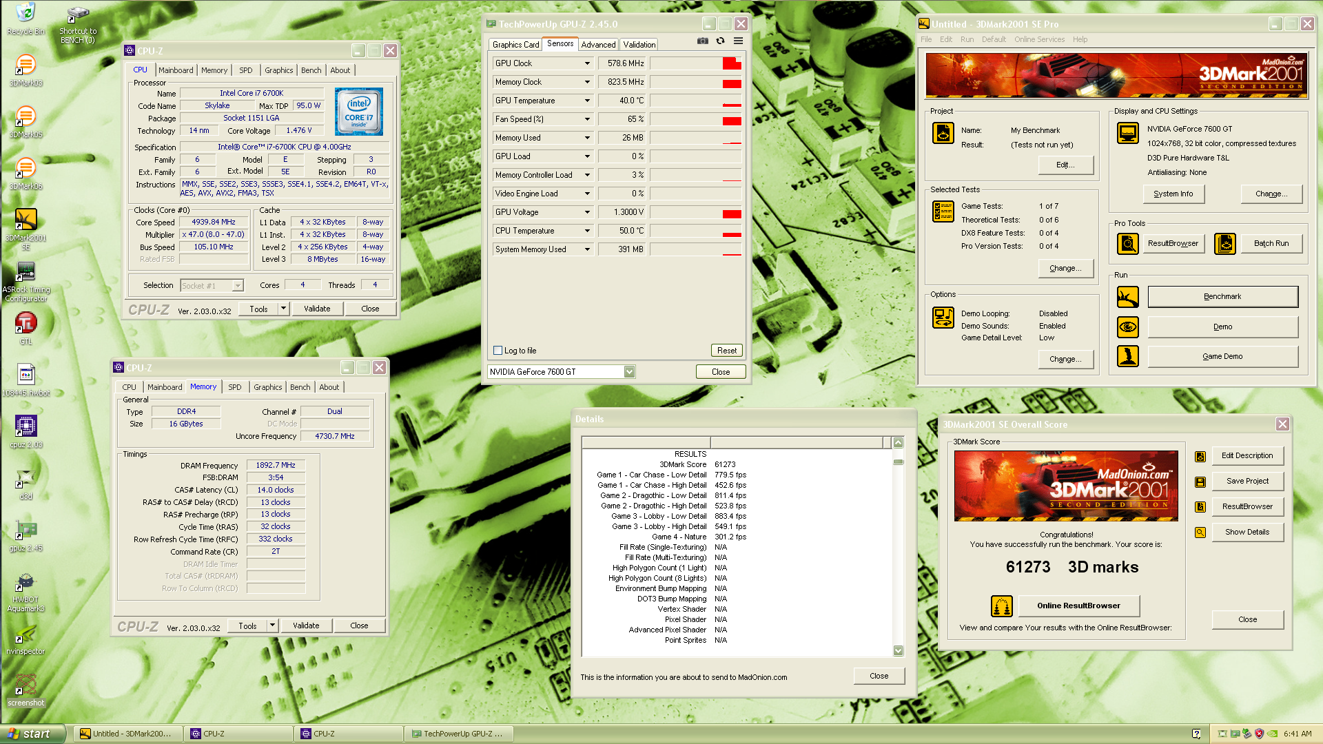Switch to Mainboard tab in top CPU-Z
The height and width of the screenshot is (744, 1323).
176,70
